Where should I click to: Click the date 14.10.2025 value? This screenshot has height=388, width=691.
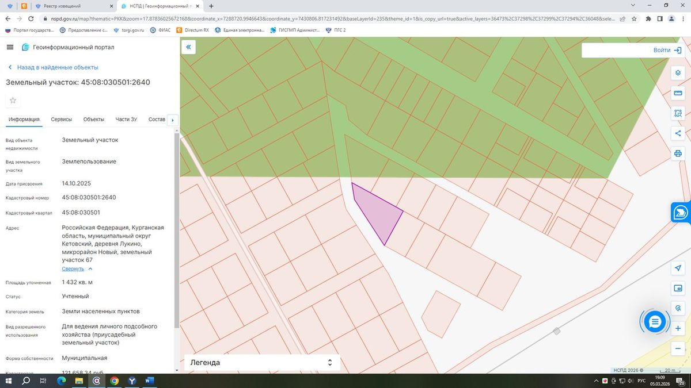(77, 183)
